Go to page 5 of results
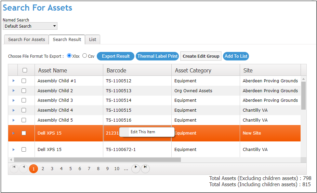This screenshot has width=317, height=193. pyautogui.click(x=70, y=169)
